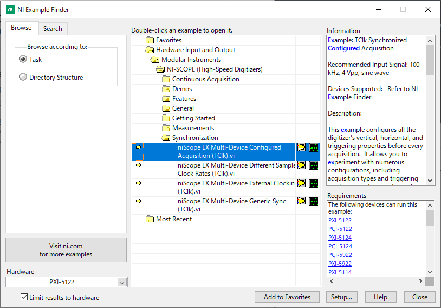The height and width of the screenshot is (308, 441).
Task: Switch to the Search tab
Action: pyautogui.click(x=53, y=29)
